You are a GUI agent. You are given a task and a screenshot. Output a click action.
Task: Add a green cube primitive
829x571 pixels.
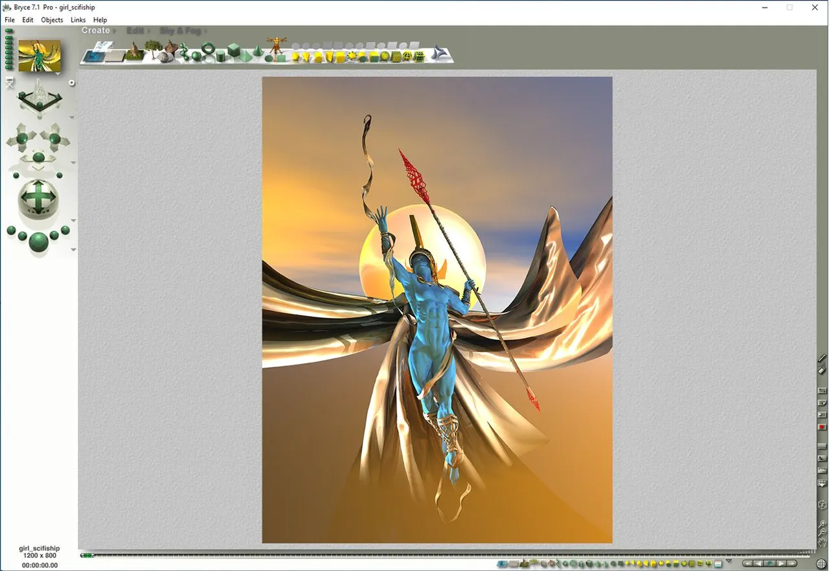[233, 51]
